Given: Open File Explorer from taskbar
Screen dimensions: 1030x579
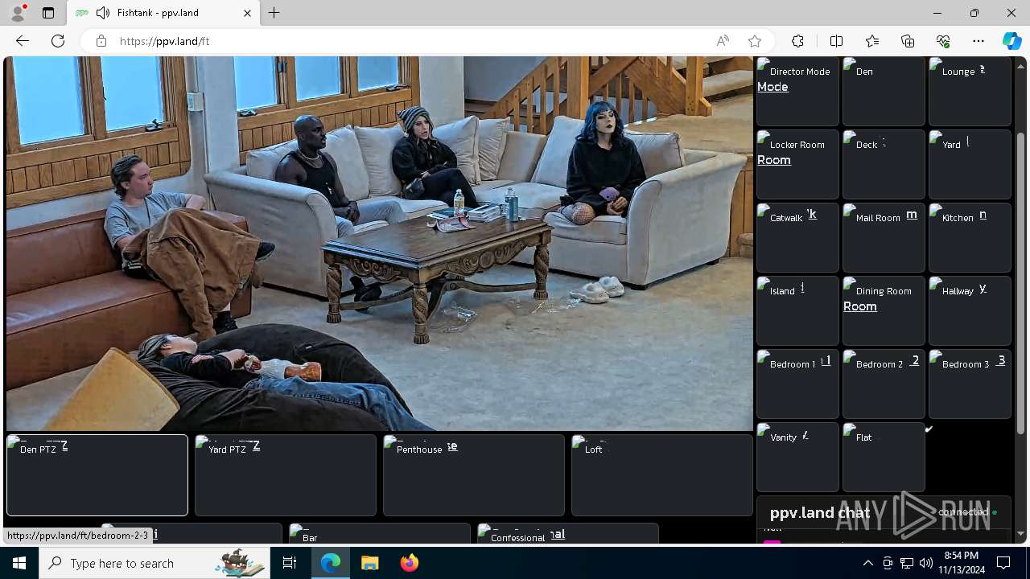Looking at the screenshot, I should tap(369, 563).
